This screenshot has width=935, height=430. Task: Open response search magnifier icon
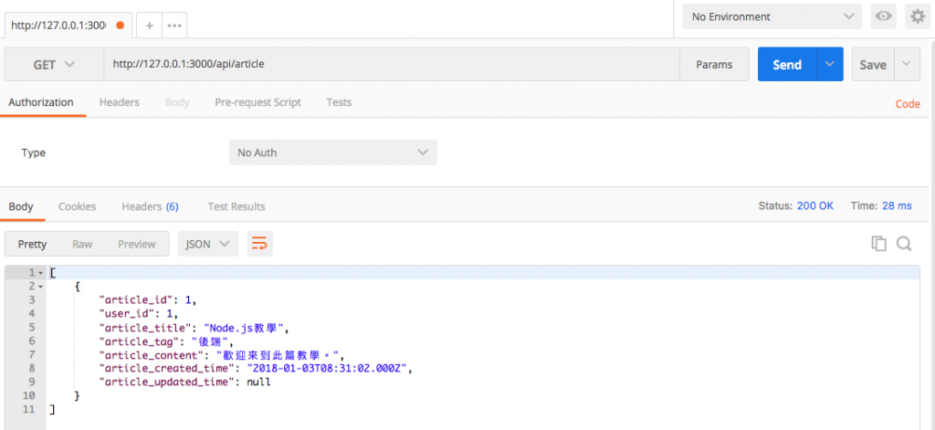[x=904, y=244]
